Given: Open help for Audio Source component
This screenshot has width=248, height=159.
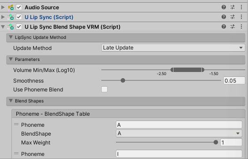Looking at the screenshot, I should tap(224, 7).
